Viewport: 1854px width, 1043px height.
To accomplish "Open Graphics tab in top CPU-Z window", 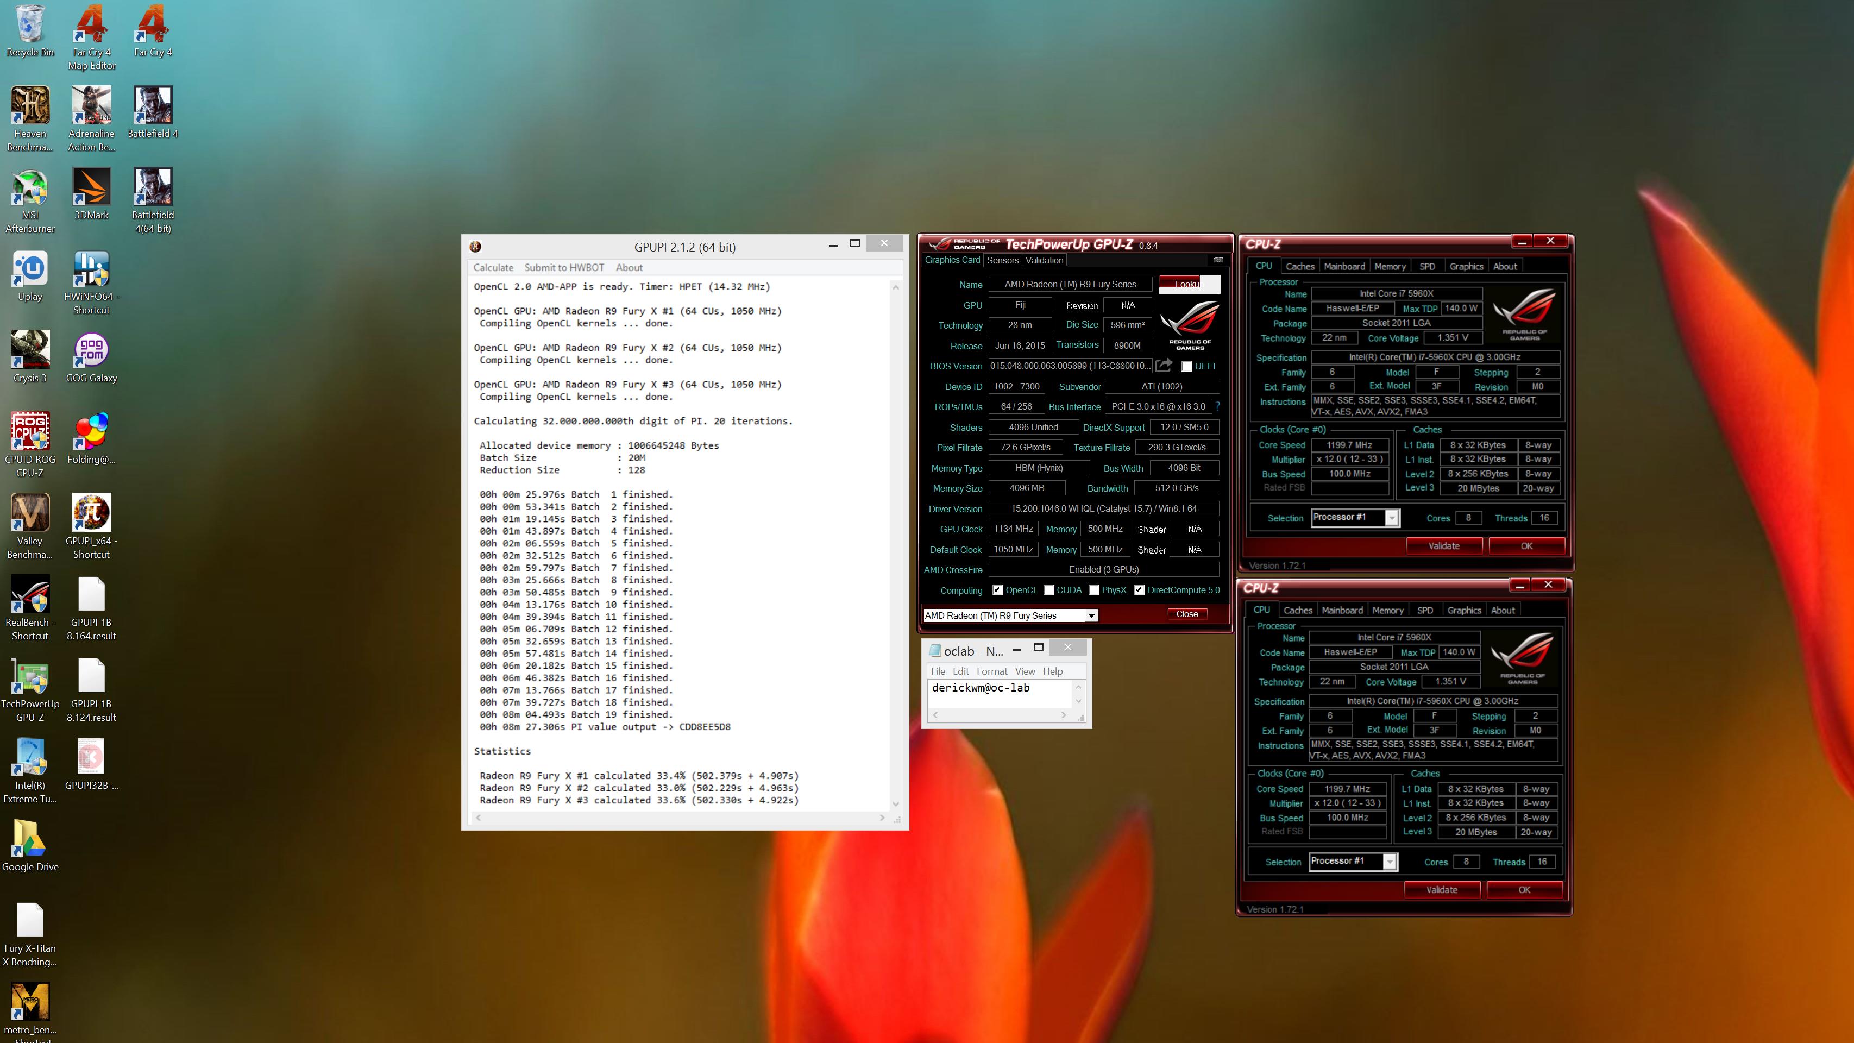I will (1466, 266).
